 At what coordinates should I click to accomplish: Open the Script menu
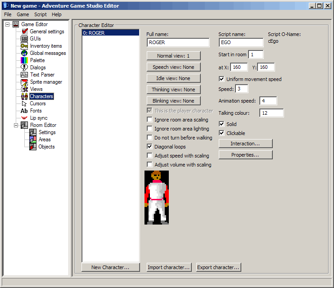coord(41,14)
